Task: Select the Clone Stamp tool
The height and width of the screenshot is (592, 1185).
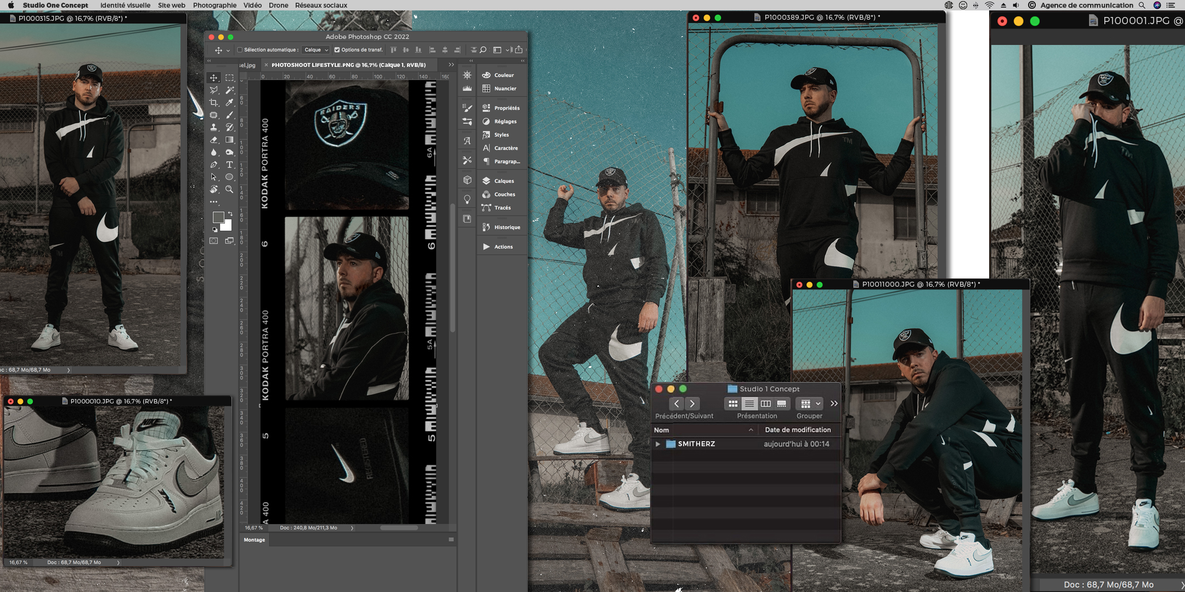Action: pyautogui.click(x=213, y=127)
